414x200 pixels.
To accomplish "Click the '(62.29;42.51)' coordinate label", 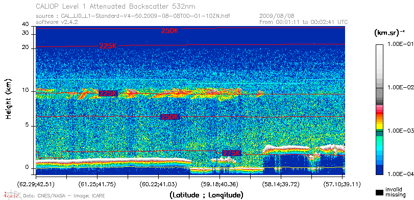I will point(36,184).
